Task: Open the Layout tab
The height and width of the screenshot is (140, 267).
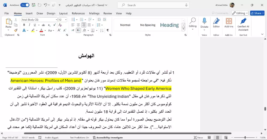Action: coord(63,13)
